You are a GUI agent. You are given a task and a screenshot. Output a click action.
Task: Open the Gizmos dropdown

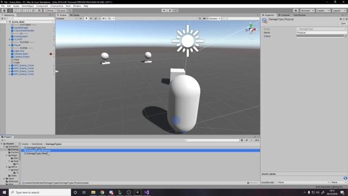point(214,19)
